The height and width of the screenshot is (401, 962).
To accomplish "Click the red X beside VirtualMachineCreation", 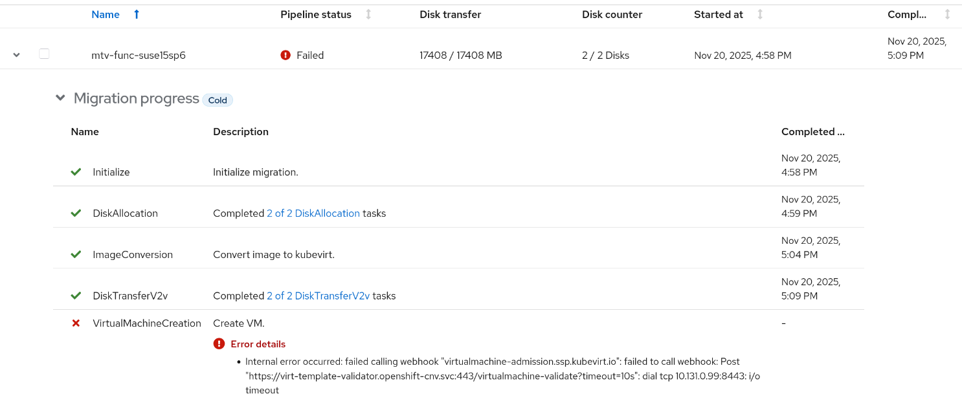I will point(76,323).
